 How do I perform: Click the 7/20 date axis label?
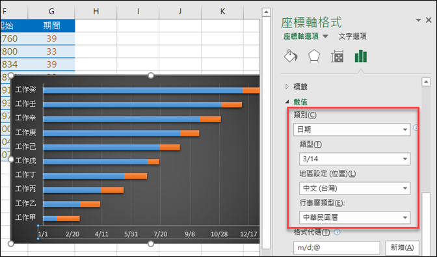160,234
